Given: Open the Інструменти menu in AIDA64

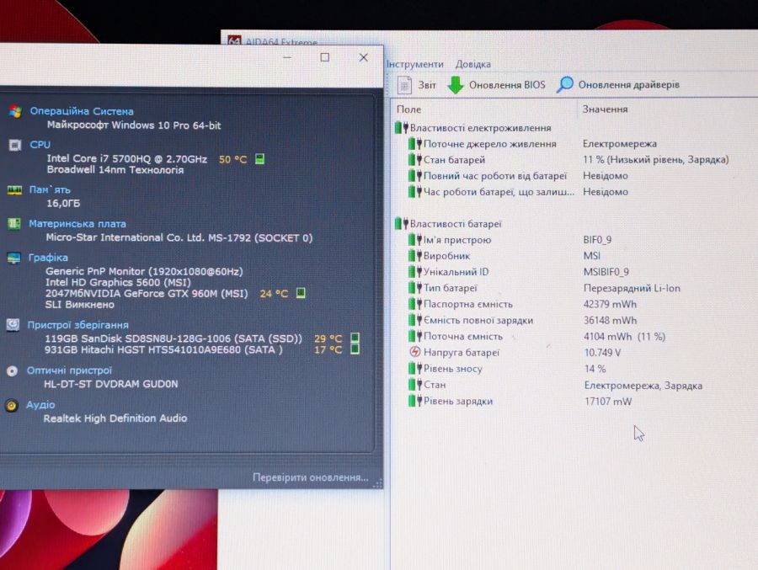Looking at the screenshot, I should click(414, 64).
